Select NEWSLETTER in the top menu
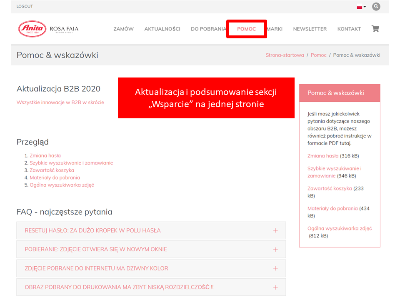This screenshot has height=300, width=400. coord(310,29)
